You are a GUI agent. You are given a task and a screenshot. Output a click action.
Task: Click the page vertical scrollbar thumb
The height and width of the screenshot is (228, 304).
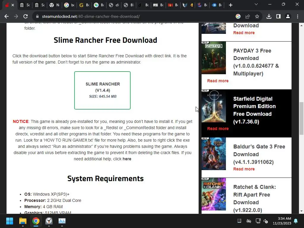point(301,118)
